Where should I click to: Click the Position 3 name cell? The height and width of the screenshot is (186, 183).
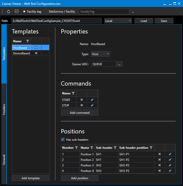87,165
